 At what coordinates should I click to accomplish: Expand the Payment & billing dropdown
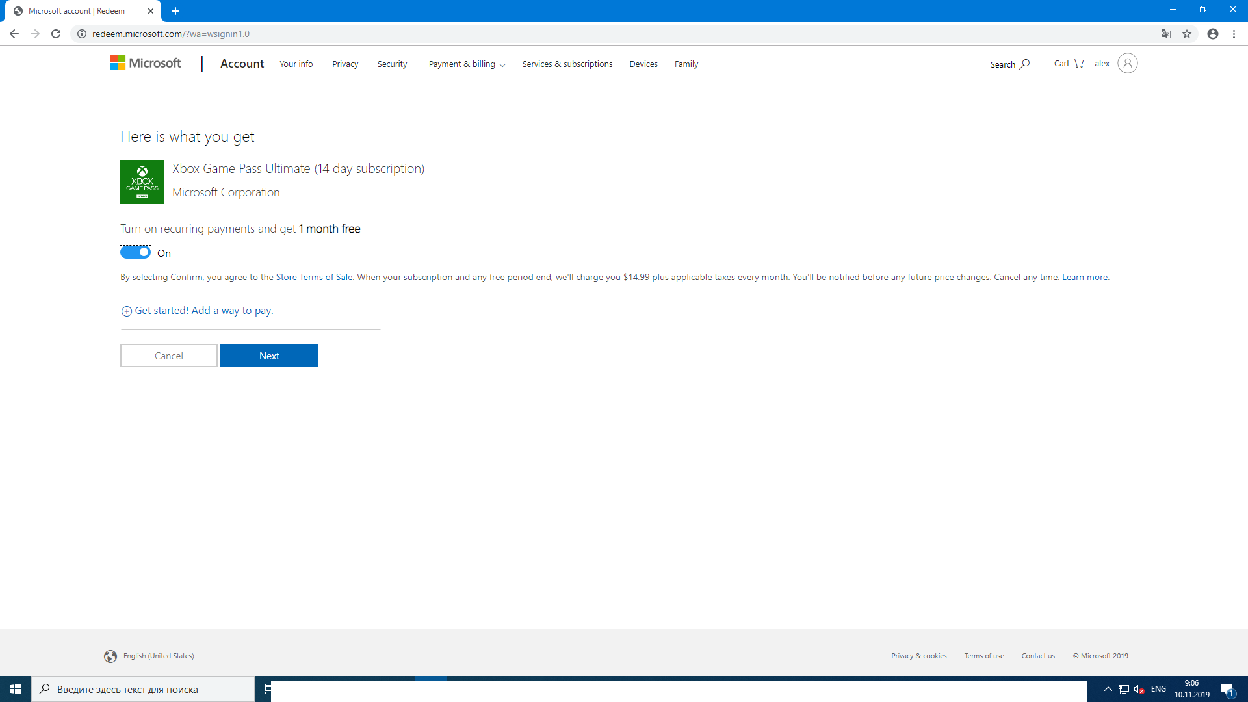click(x=467, y=64)
